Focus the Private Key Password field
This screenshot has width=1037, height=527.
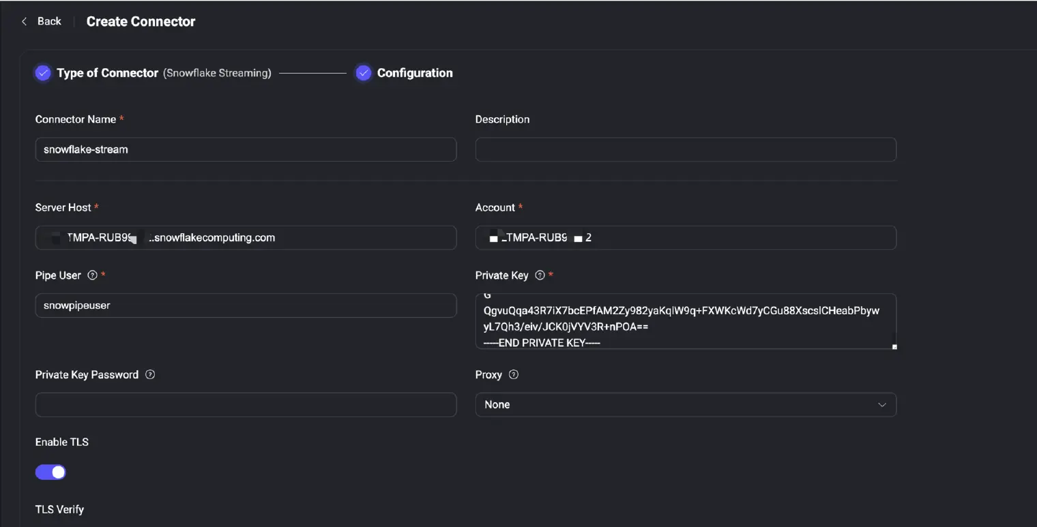tap(246, 404)
